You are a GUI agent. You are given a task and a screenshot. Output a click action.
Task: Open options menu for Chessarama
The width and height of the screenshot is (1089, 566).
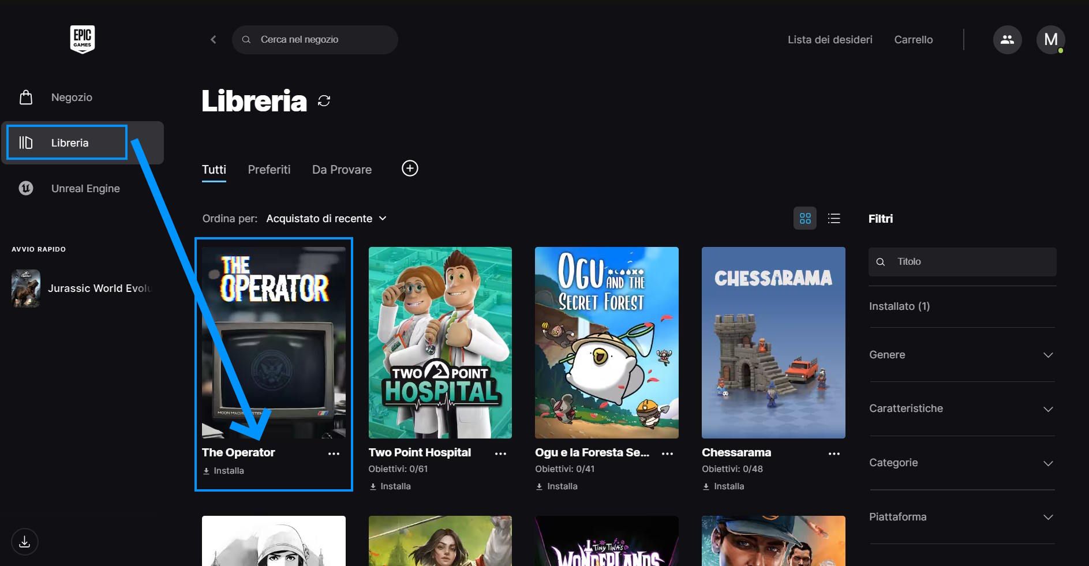tap(834, 453)
